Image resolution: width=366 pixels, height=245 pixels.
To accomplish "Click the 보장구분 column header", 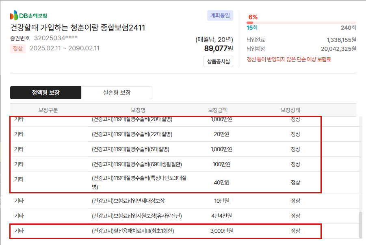I will [x=48, y=110].
